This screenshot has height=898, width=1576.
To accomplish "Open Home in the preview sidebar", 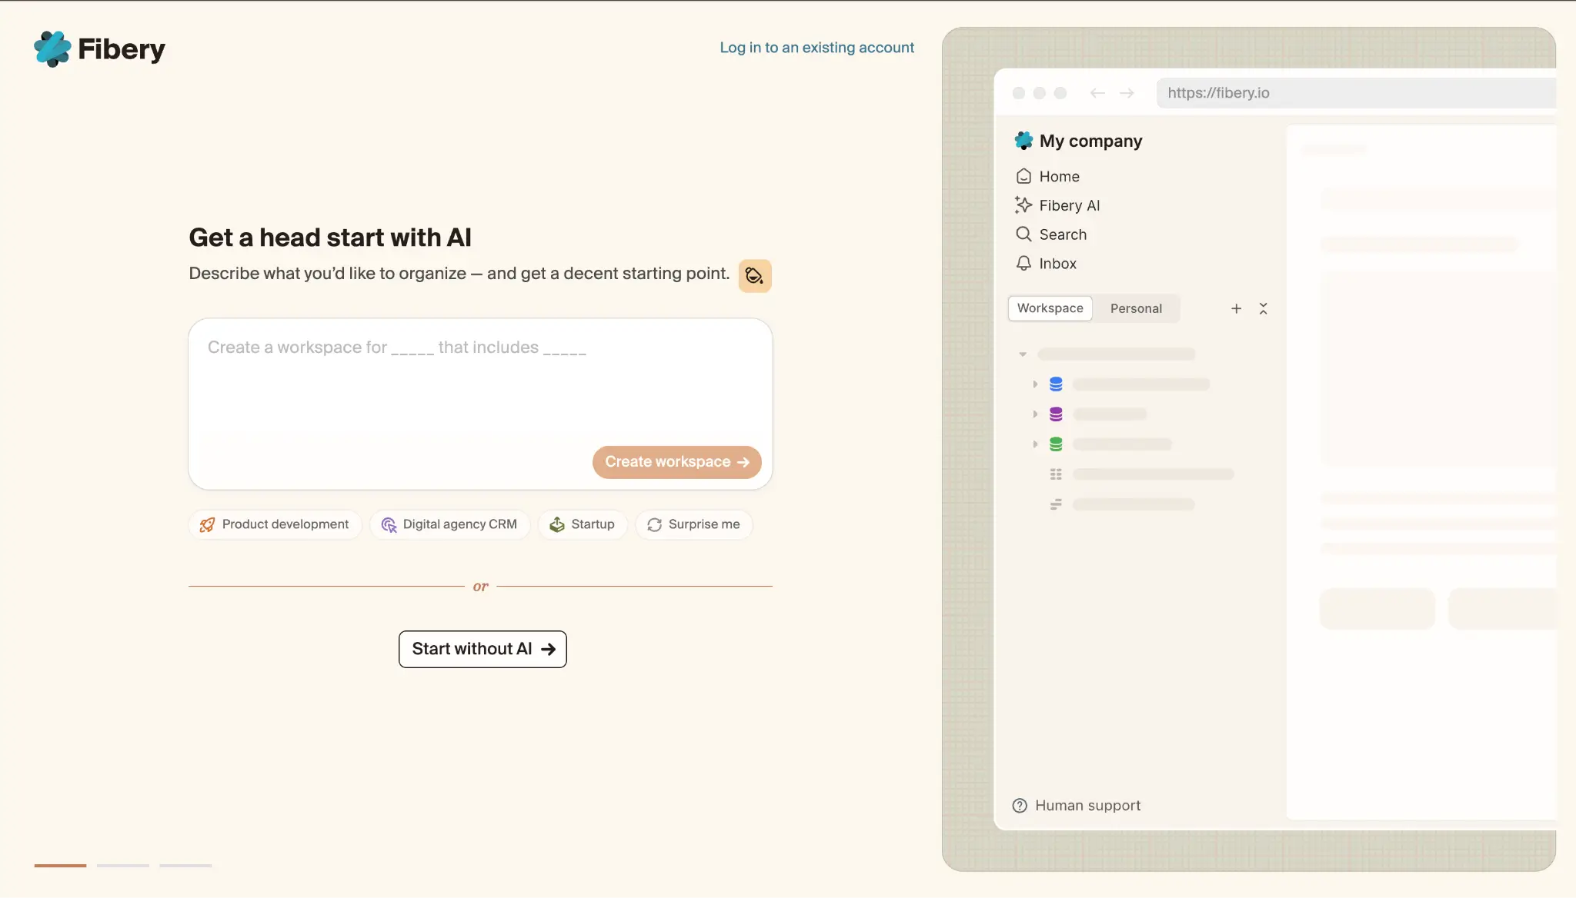I will [1047, 176].
